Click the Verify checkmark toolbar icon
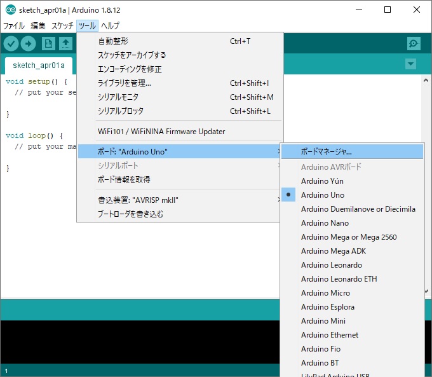Viewport: 432px width, 377px height. click(x=11, y=44)
